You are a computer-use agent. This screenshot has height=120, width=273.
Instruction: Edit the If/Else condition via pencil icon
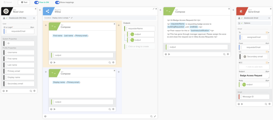[72, 18]
